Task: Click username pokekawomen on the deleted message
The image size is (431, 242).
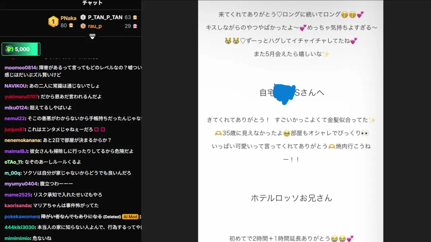Action: point(21,216)
